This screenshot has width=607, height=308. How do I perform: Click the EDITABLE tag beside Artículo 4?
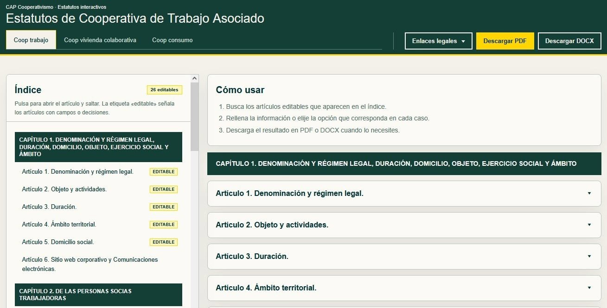click(163, 225)
